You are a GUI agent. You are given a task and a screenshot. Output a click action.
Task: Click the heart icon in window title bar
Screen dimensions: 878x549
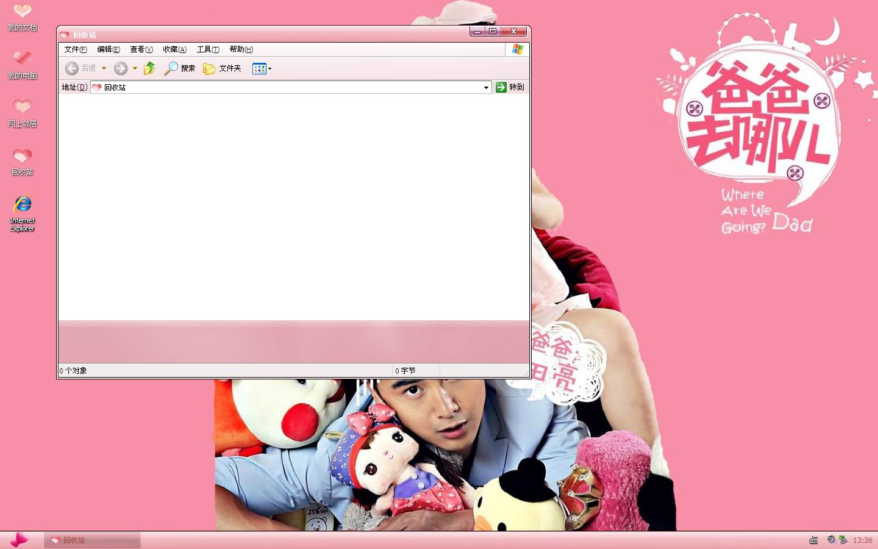pyautogui.click(x=65, y=35)
